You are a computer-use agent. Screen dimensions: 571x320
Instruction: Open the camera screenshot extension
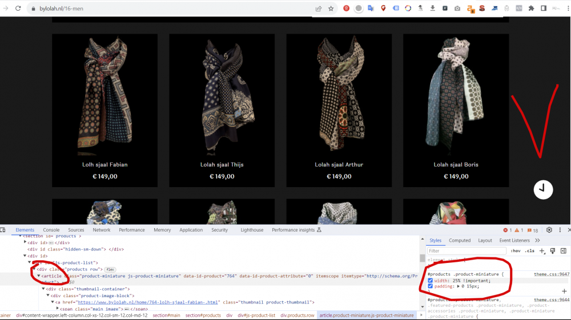(x=457, y=9)
